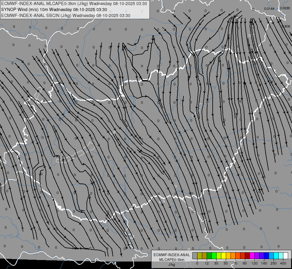
Task: Click the legend value 50
Action: [226, 263]
